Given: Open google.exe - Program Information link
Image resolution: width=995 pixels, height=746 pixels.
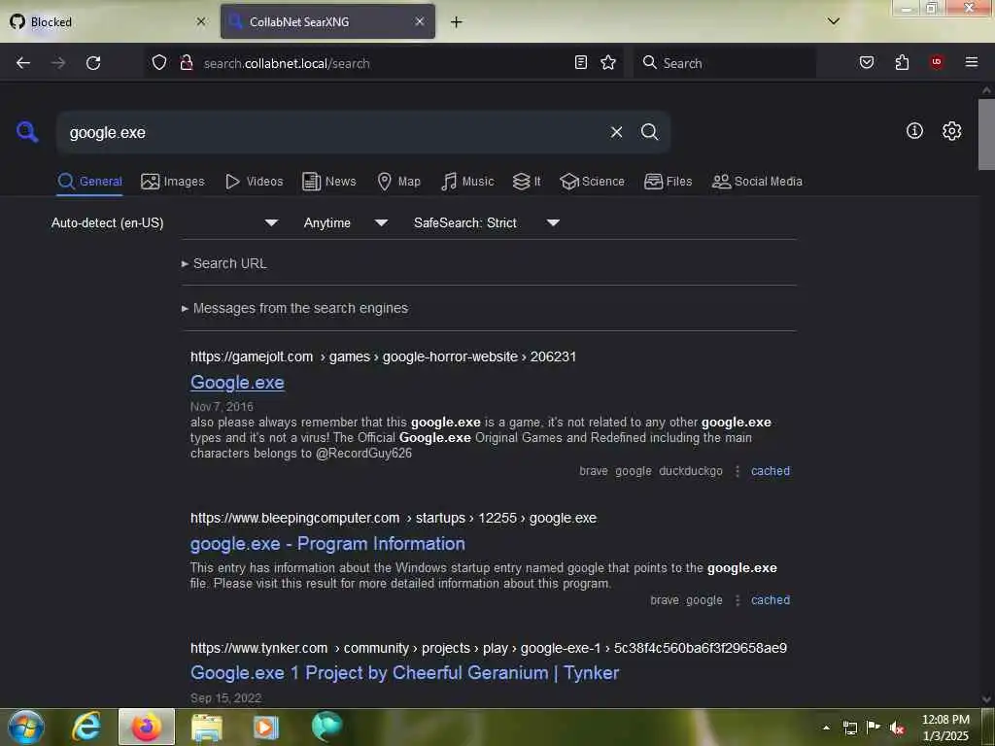Looking at the screenshot, I should pos(327,544).
